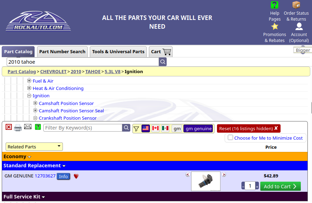Click the funnel filter icon
This screenshot has width=312, height=203.
click(x=136, y=129)
